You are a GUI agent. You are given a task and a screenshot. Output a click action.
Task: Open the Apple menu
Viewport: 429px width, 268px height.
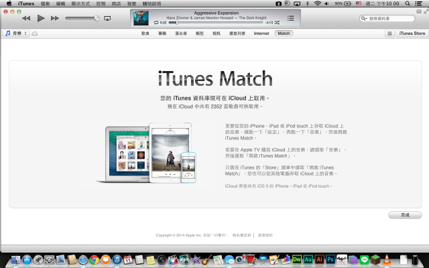[9, 3]
